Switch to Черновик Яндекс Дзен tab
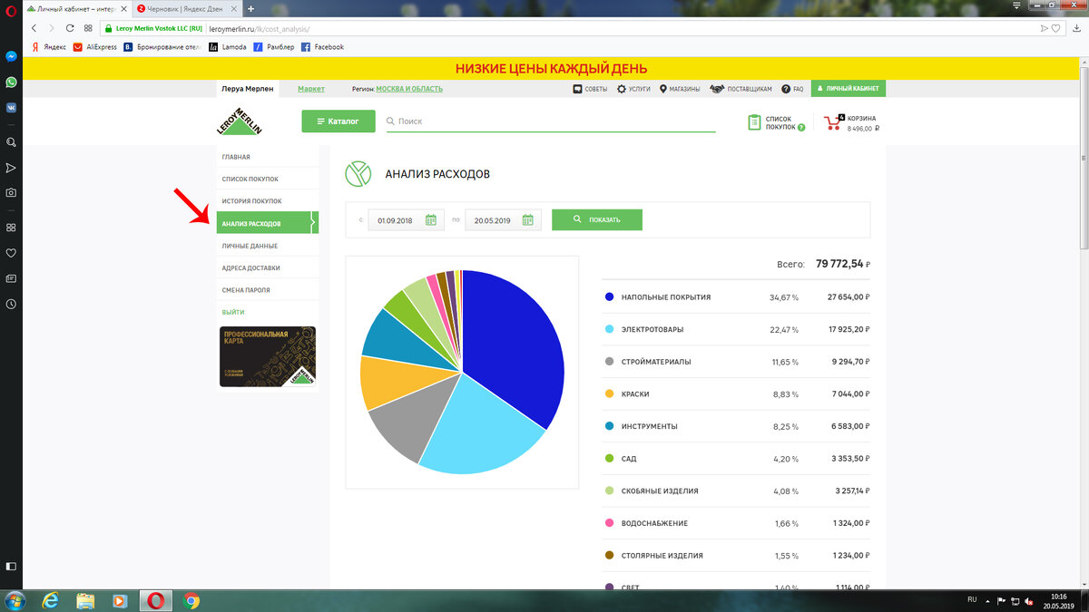Image resolution: width=1089 pixels, height=612 pixels. pyautogui.click(x=189, y=8)
